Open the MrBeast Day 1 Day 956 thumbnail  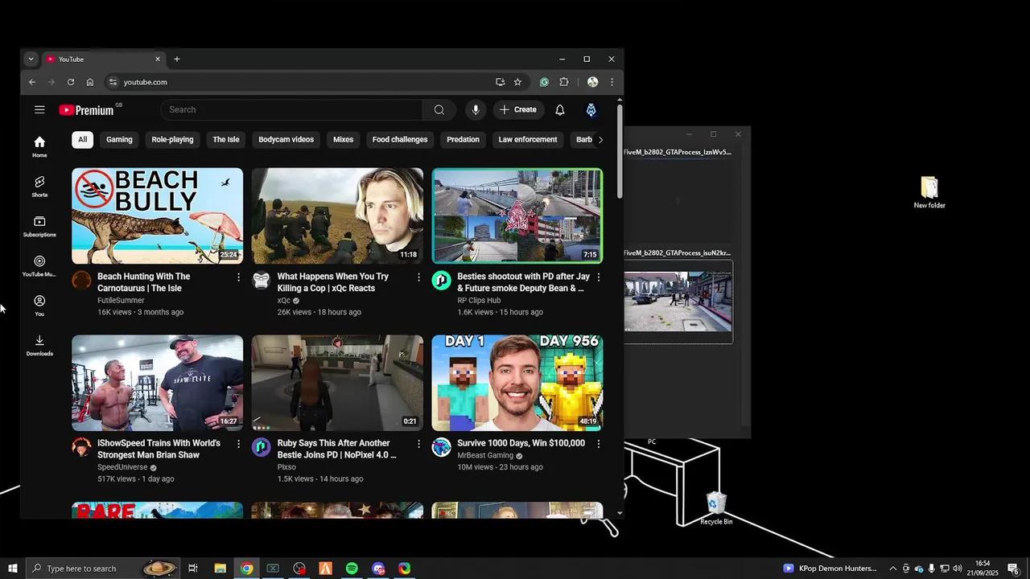coord(517,383)
